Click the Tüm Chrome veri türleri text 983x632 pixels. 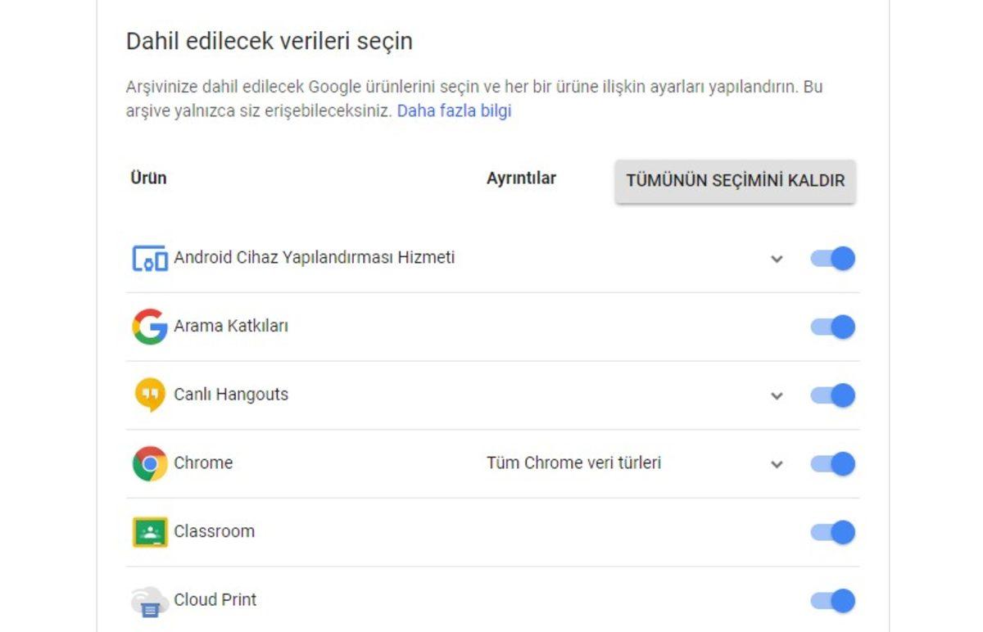tap(576, 463)
